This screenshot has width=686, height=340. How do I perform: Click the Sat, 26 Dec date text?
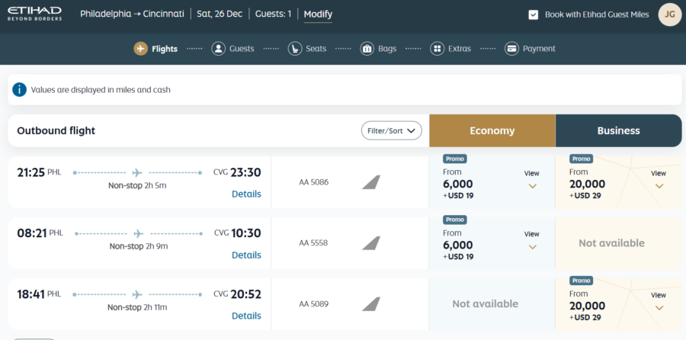(x=220, y=14)
